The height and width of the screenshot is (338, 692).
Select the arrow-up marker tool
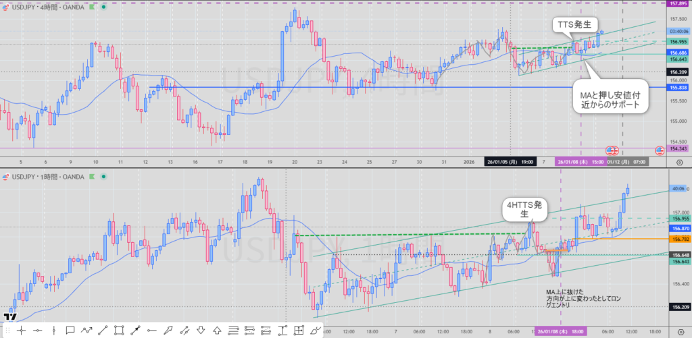(x=217, y=330)
